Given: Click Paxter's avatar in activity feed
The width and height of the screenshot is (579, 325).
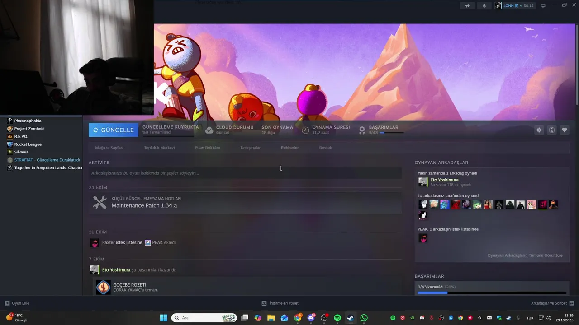Looking at the screenshot, I should [94, 243].
